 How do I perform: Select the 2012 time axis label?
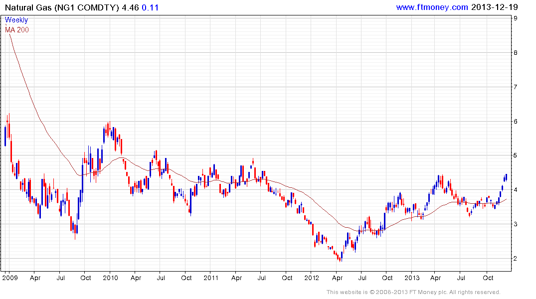point(311,278)
